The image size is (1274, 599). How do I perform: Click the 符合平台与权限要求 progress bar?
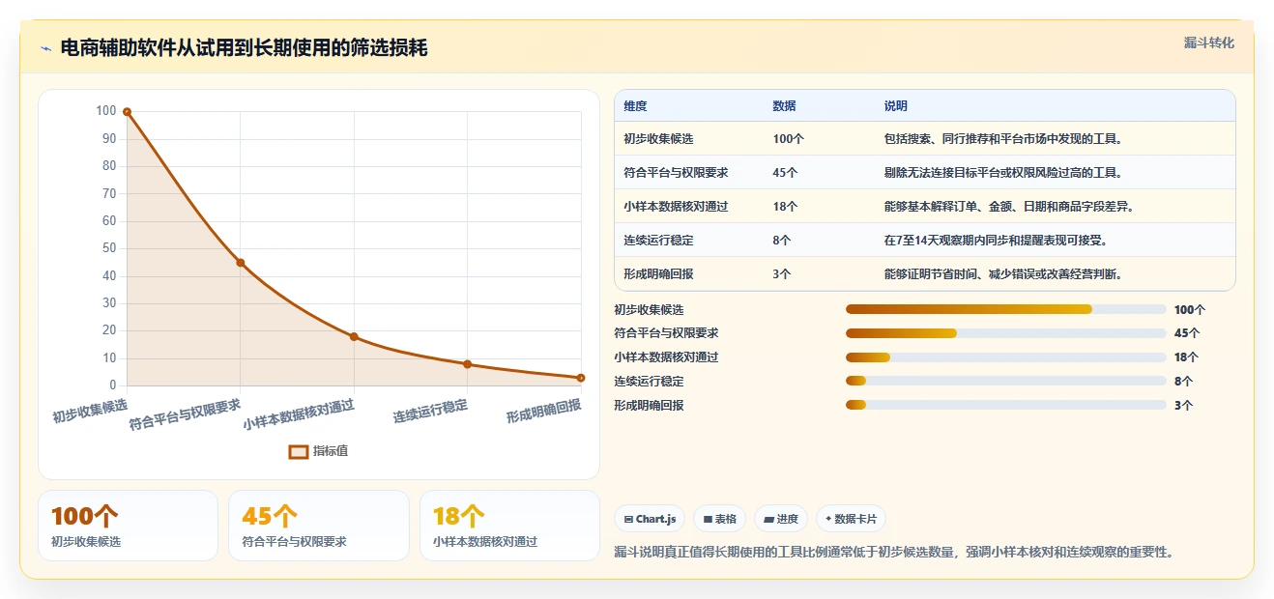1005,333
